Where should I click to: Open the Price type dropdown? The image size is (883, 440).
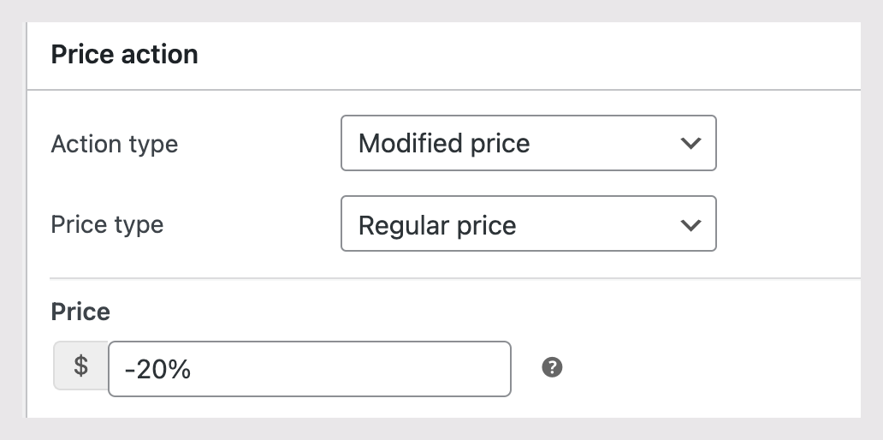tap(528, 225)
